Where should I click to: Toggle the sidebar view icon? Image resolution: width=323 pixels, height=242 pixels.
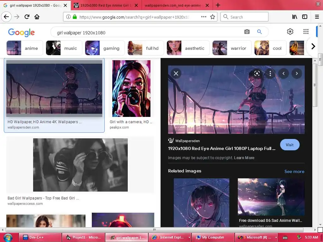point(305,17)
